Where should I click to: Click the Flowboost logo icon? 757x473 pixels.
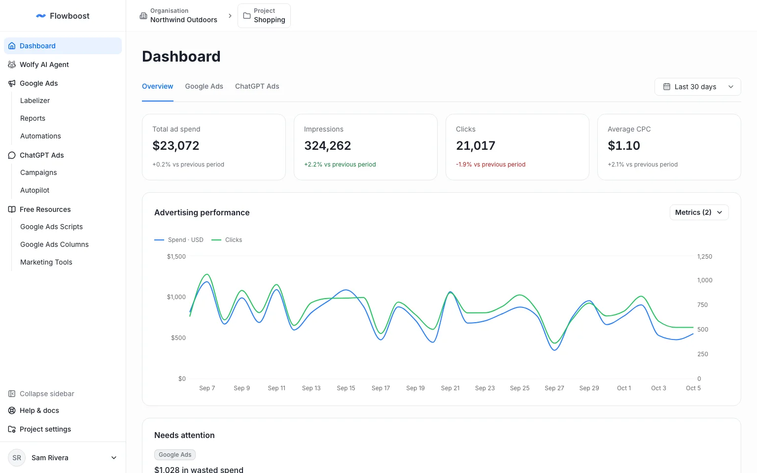41,16
